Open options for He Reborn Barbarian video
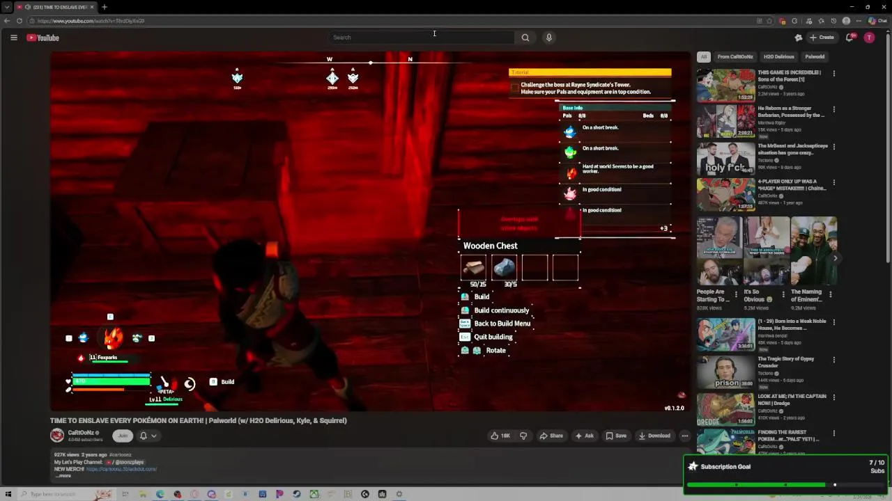This screenshot has width=892, height=501. pyautogui.click(x=833, y=109)
